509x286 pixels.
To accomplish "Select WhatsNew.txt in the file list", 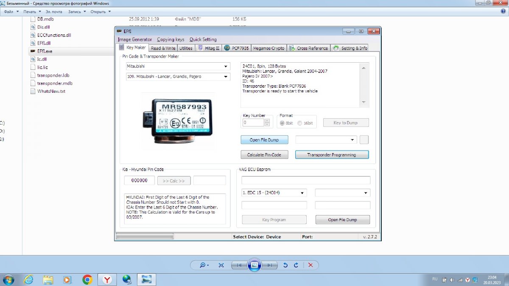I will [x=48, y=91].
